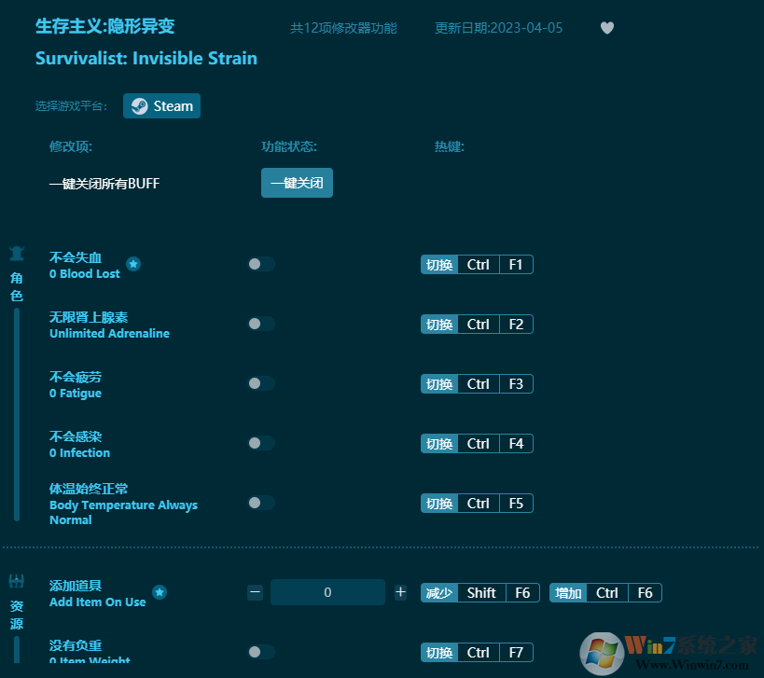This screenshot has height=678, width=764.
Task: Click the item quantity input field showing 0
Action: pos(327,591)
